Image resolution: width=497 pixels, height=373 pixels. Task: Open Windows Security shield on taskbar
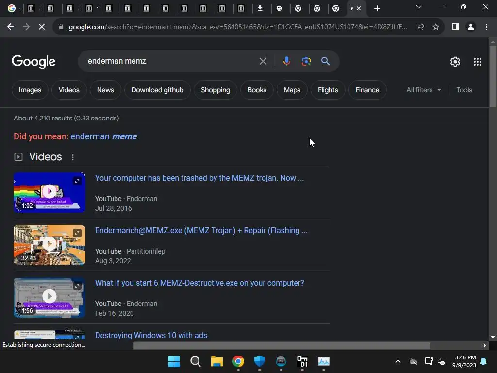coord(259,361)
